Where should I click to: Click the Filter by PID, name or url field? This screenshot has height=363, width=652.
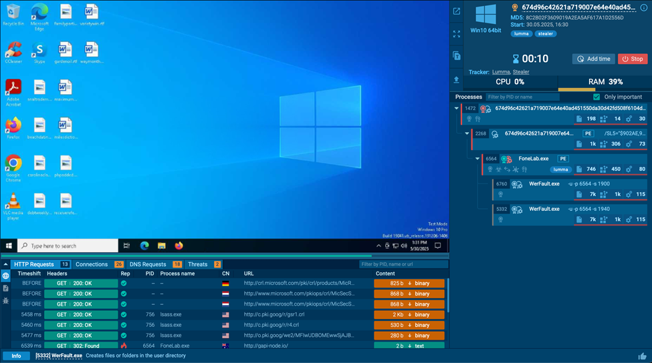403,264
